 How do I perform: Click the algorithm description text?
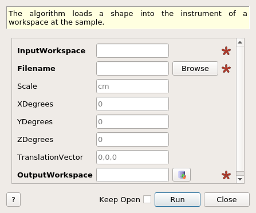[128, 18]
